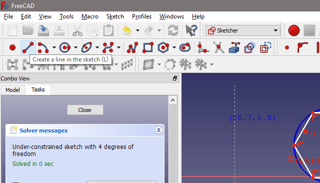Undock the Combo View panel

tap(175, 78)
